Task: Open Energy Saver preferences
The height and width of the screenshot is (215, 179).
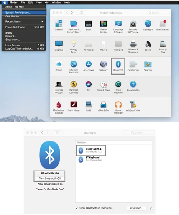Action: (x=74, y=47)
